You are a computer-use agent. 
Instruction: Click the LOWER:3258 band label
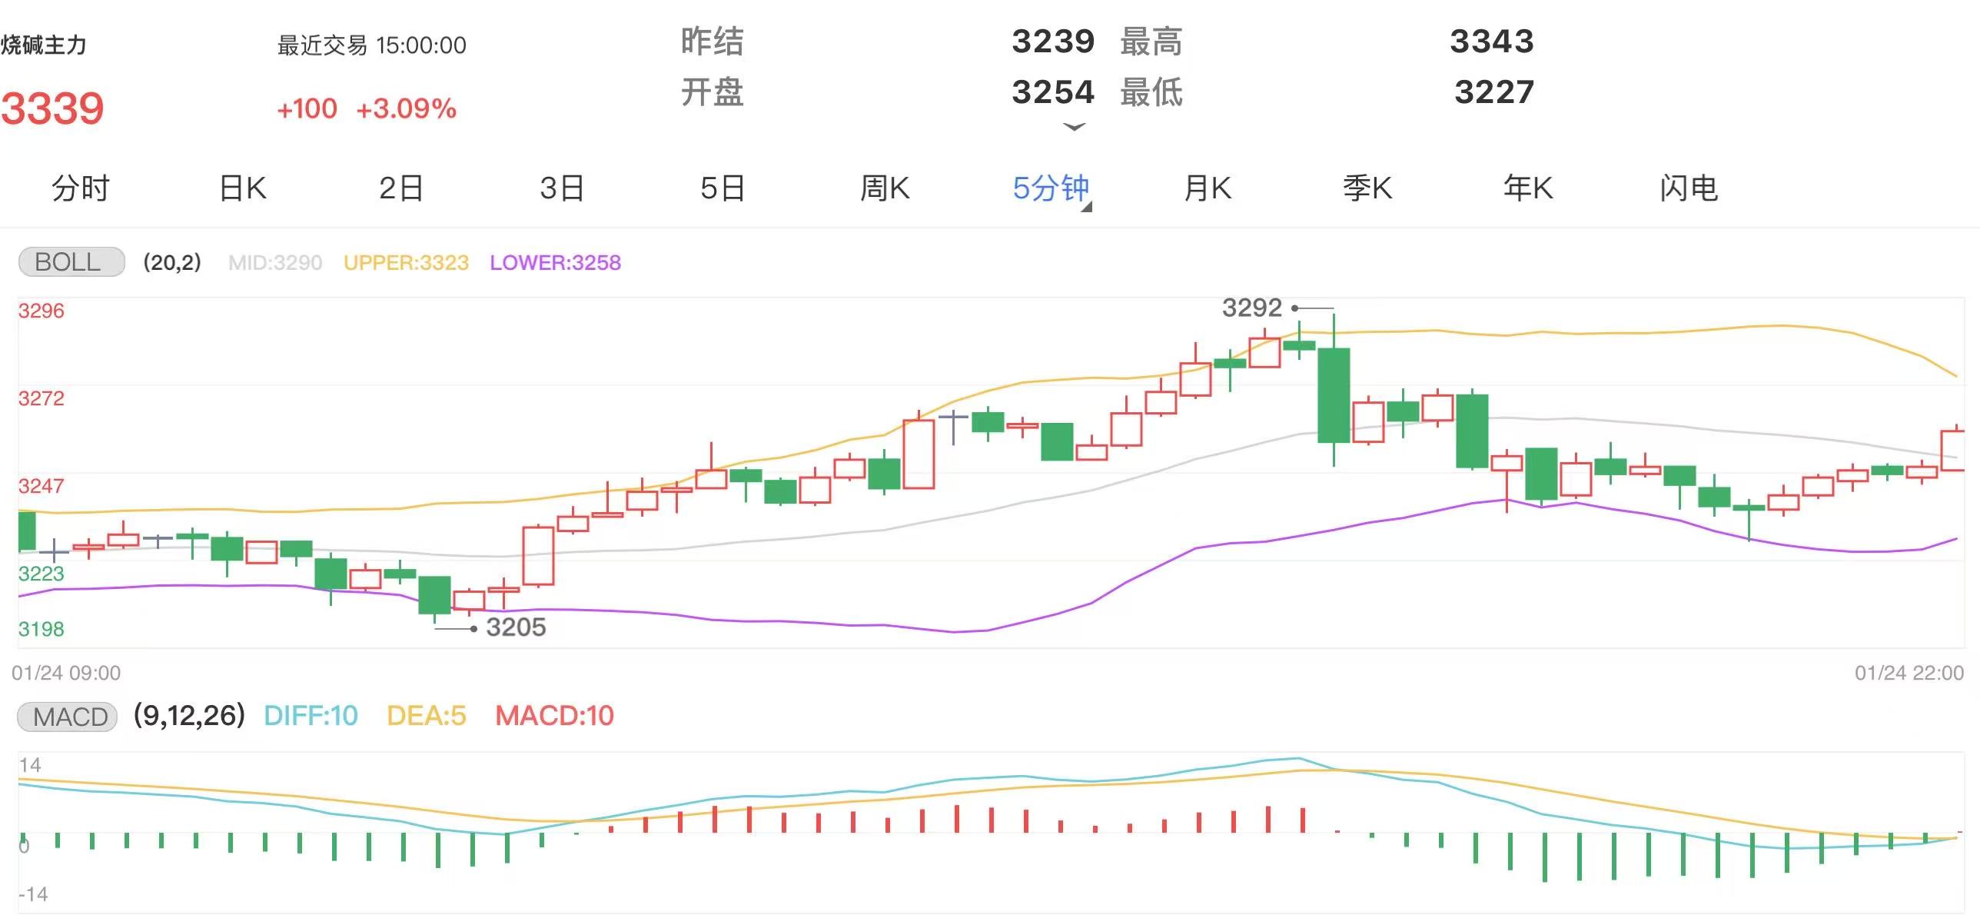pyautogui.click(x=555, y=263)
